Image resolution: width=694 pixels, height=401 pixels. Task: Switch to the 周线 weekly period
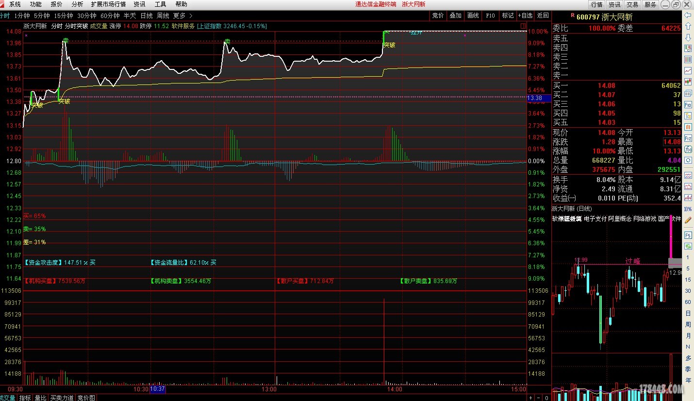(x=163, y=16)
